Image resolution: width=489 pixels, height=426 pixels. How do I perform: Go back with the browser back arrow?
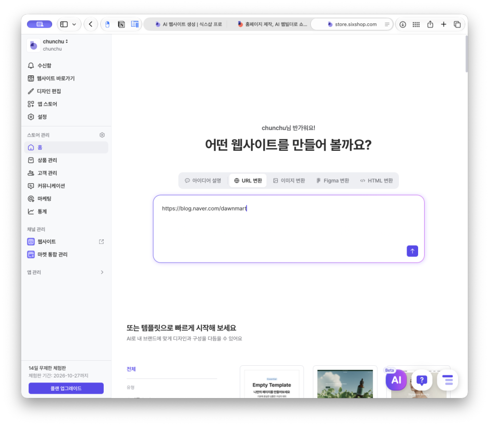click(91, 24)
